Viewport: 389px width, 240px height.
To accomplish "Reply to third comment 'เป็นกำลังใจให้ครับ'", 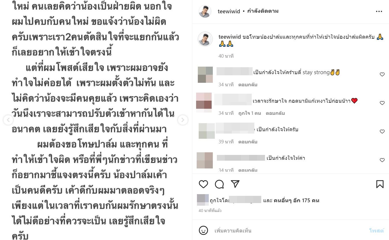I will (248, 142).
